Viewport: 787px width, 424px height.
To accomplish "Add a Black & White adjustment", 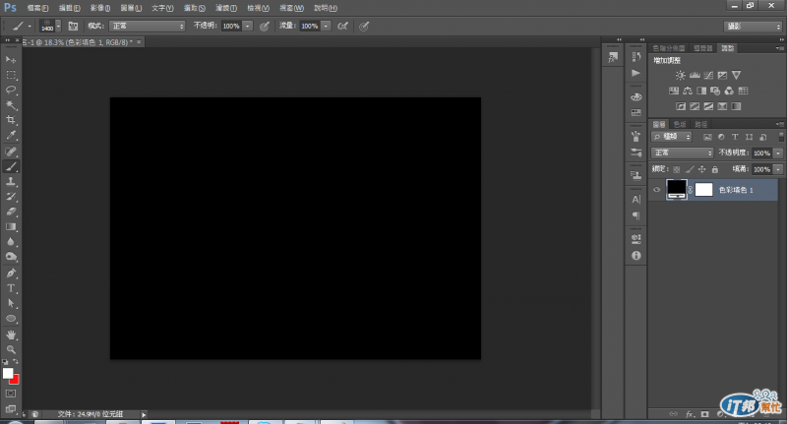I will [x=701, y=91].
